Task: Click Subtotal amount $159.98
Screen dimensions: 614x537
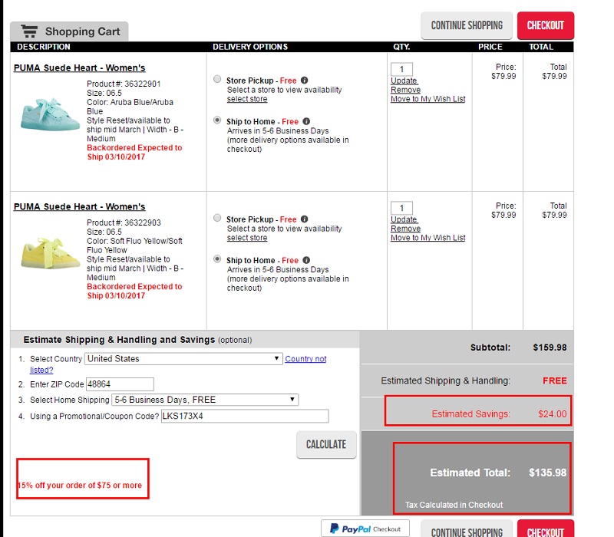Action: pos(550,348)
